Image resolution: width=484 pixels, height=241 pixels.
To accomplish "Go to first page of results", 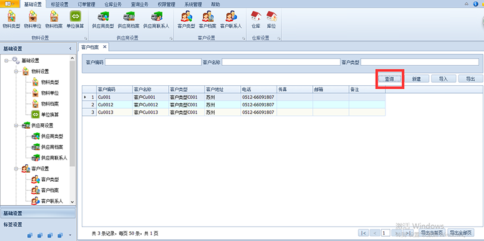I will 364,233.
